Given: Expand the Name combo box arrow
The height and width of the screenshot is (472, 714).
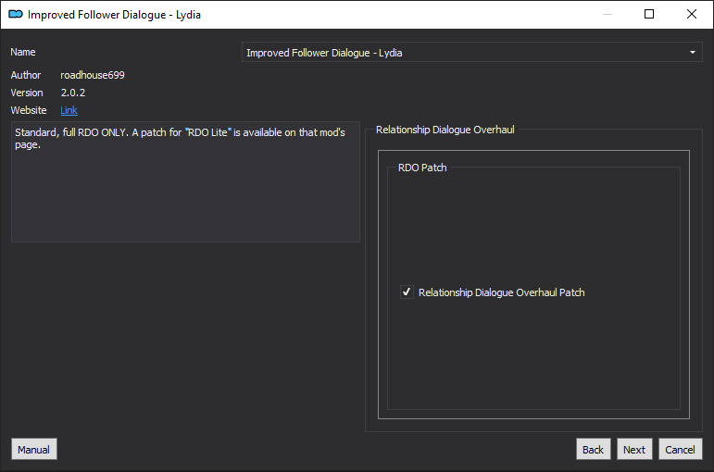Looking at the screenshot, I should click(x=692, y=53).
